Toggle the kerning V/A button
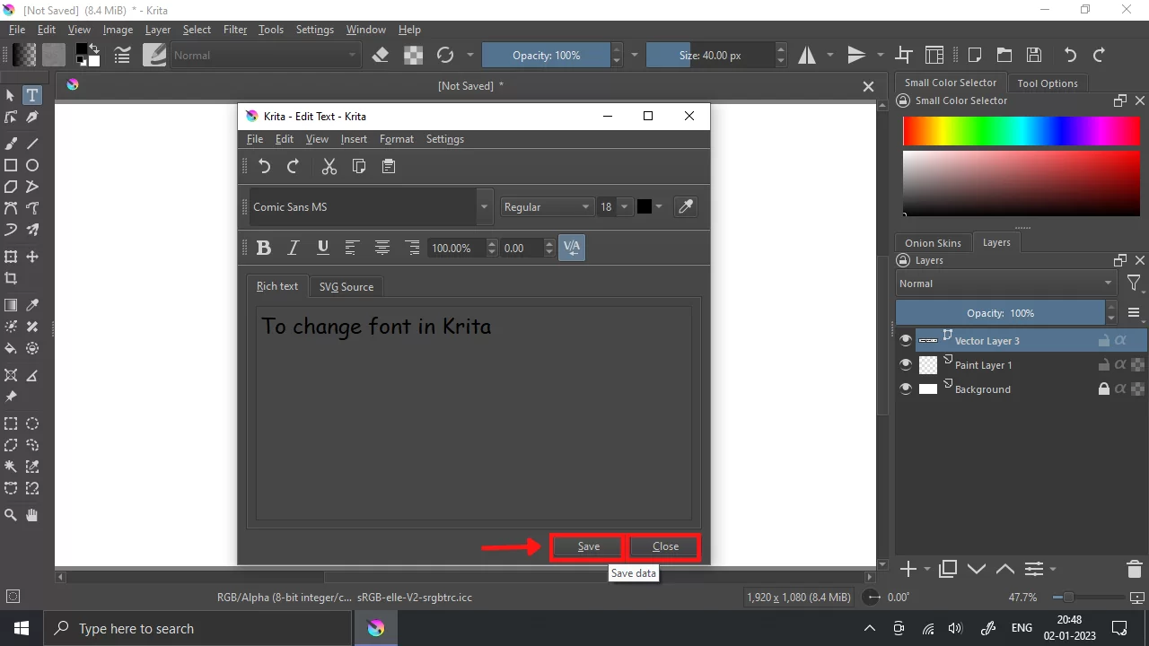The image size is (1149, 646). pos(572,248)
